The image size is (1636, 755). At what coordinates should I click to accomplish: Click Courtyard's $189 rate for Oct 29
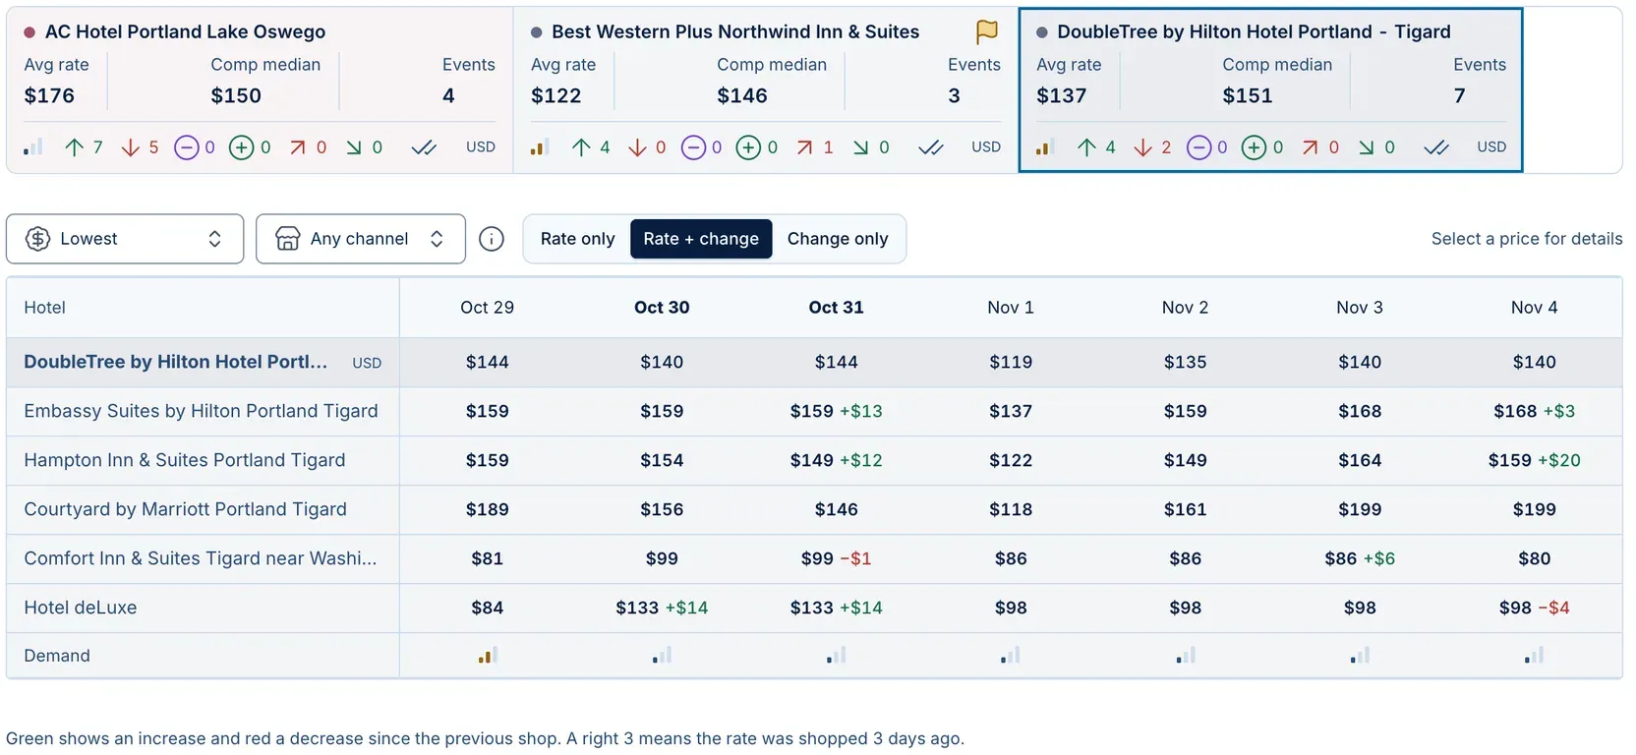tap(488, 509)
